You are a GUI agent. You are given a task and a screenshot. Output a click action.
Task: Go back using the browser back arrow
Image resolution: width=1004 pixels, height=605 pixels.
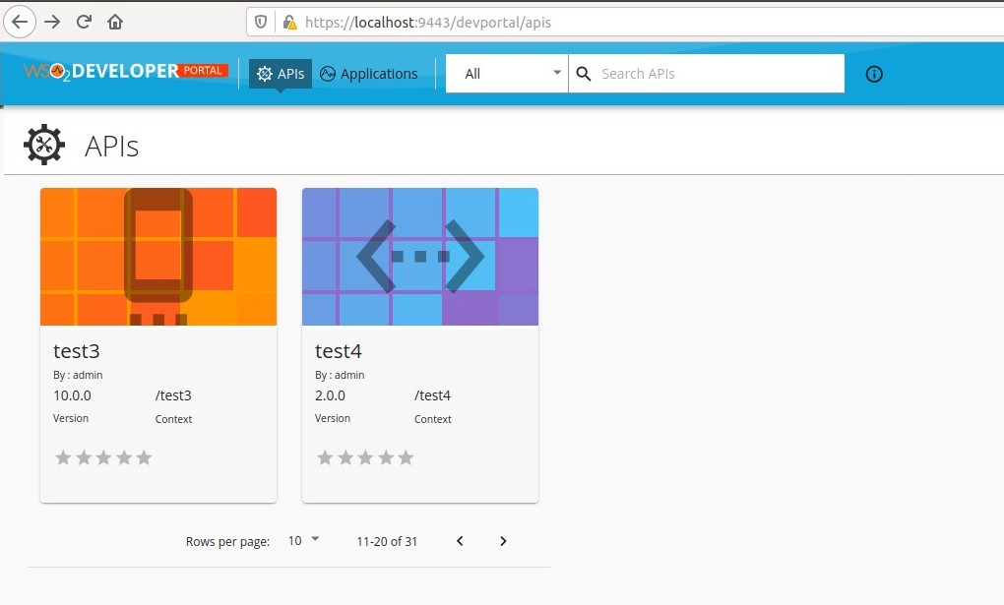(20, 22)
